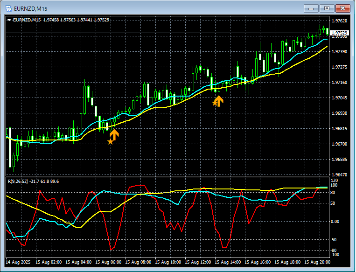Click the EURNZD,M15 OHLC header text

(x=61, y=20)
